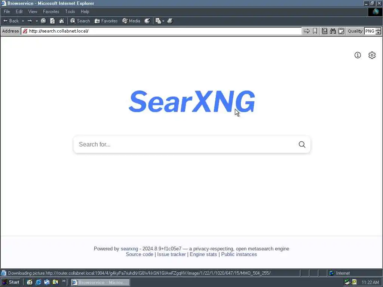Viewport: 383px width, 287px height.
Task: Expand the Mail button dropdown arrow
Action: click(163, 21)
